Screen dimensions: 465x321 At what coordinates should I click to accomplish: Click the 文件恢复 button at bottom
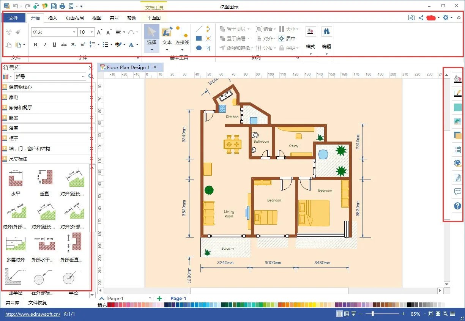tap(38, 303)
